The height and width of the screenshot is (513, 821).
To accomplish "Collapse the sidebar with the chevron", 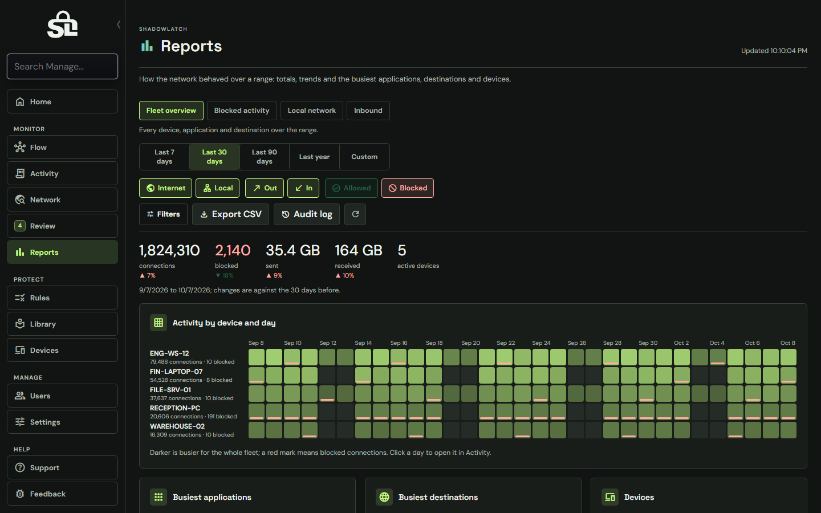I will pos(119,25).
